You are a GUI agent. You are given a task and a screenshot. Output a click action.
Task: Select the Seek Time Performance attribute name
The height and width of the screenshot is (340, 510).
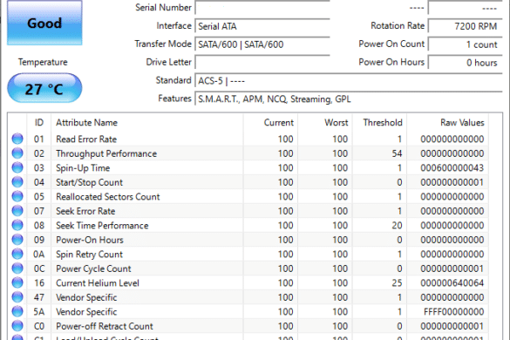coord(102,226)
